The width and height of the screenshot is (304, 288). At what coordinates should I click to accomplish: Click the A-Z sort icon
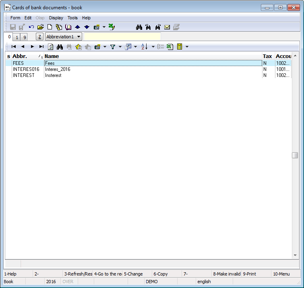coord(145,47)
